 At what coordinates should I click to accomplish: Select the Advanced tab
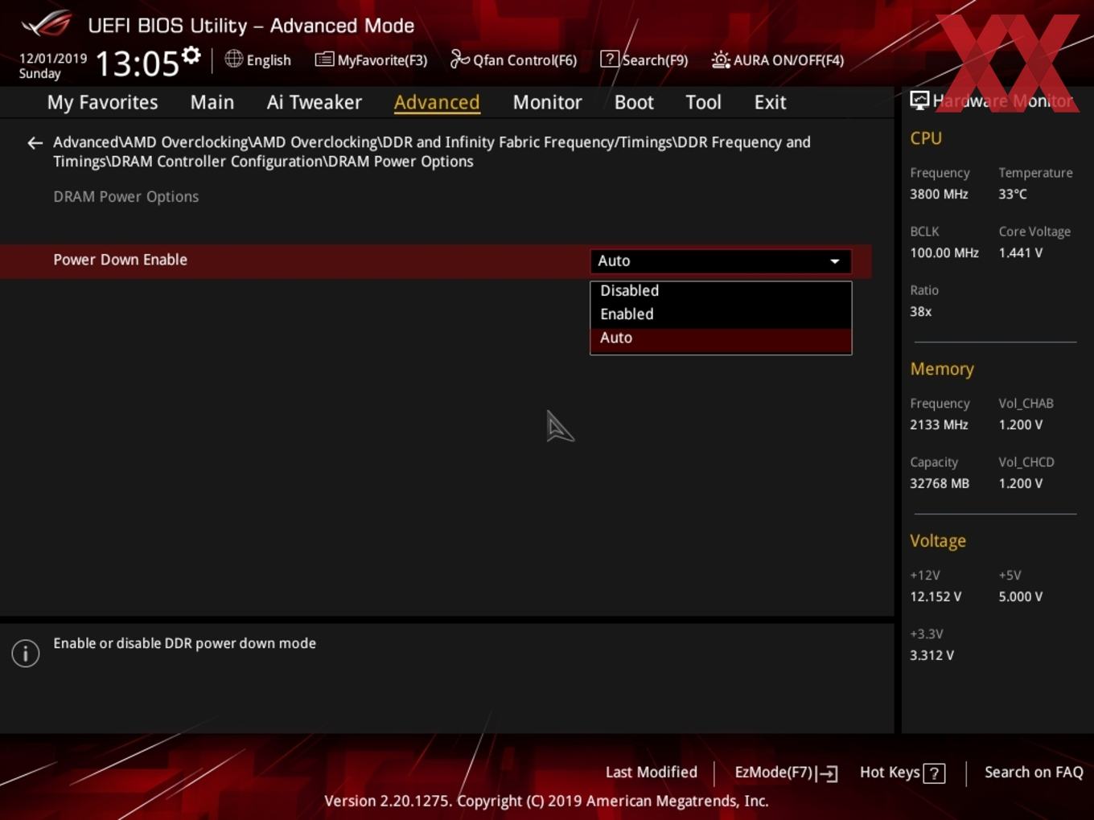[x=437, y=102]
